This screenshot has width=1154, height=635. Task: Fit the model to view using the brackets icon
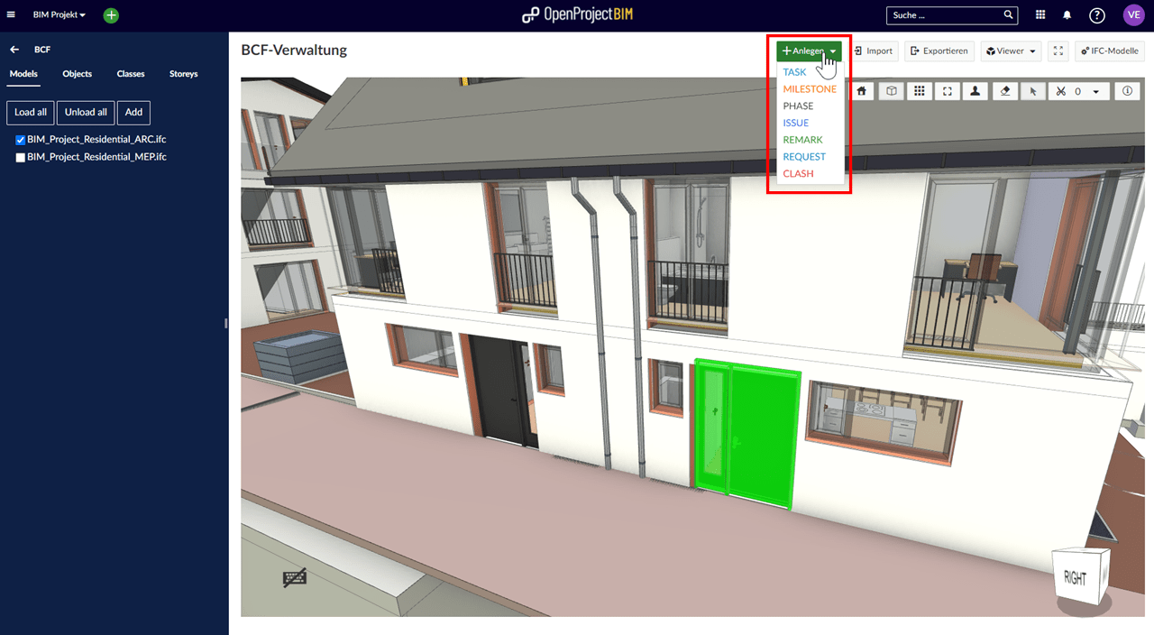coord(948,90)
